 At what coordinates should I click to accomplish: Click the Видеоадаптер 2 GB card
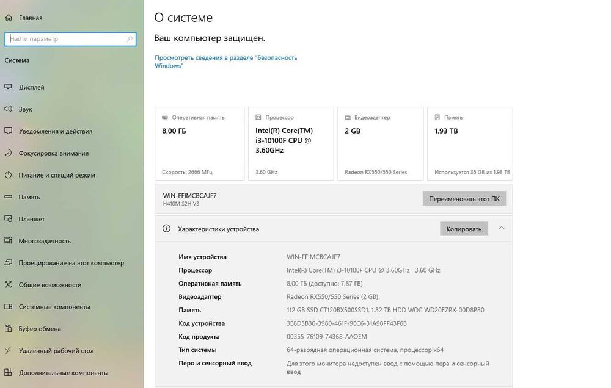click(380, 143)
